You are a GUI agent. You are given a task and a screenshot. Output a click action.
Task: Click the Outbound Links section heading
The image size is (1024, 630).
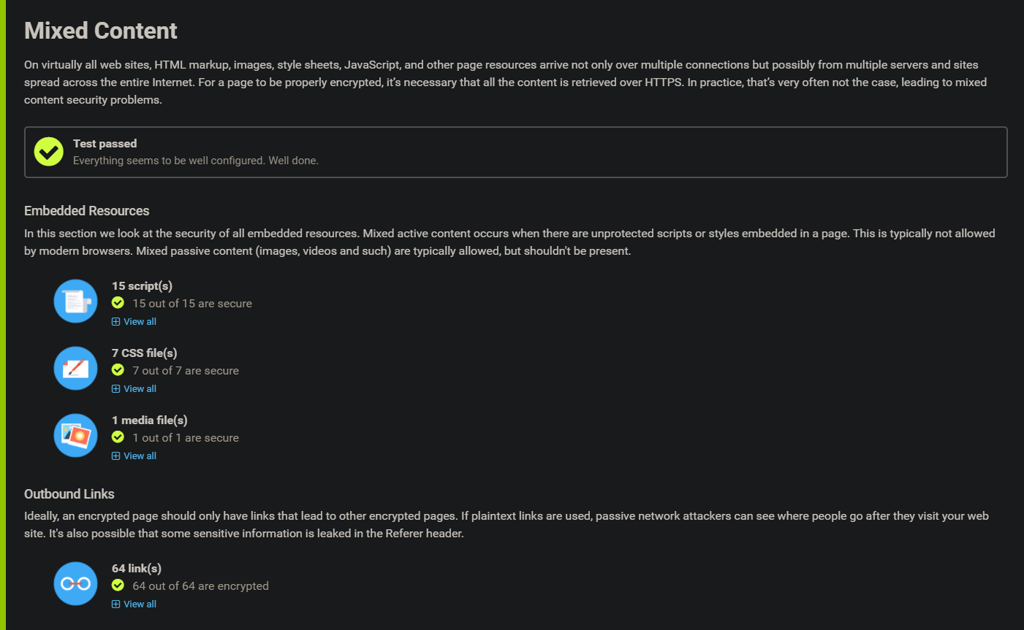point(69,494)
